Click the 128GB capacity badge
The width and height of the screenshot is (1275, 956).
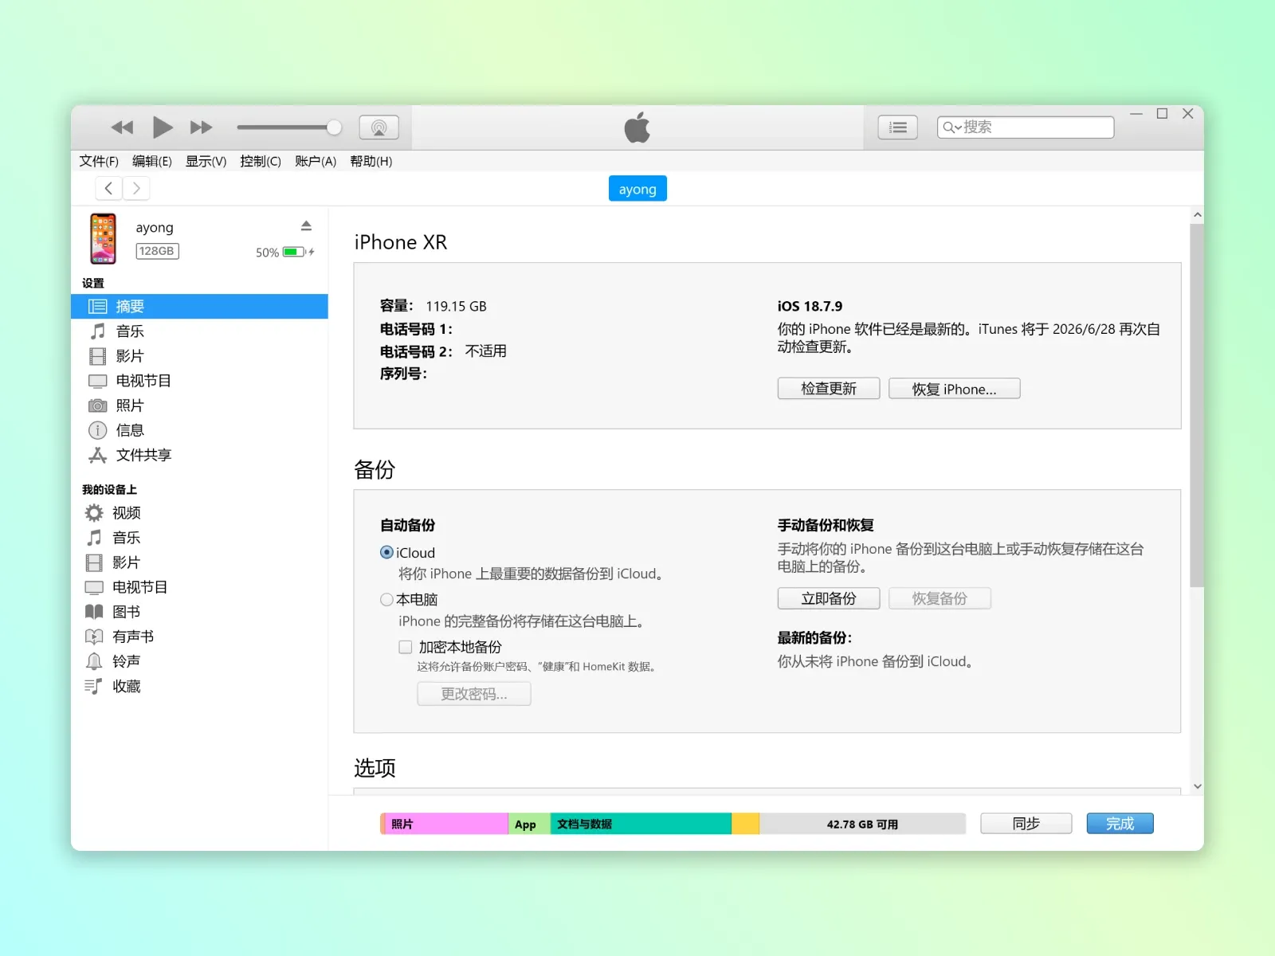[x=157, y=251]
